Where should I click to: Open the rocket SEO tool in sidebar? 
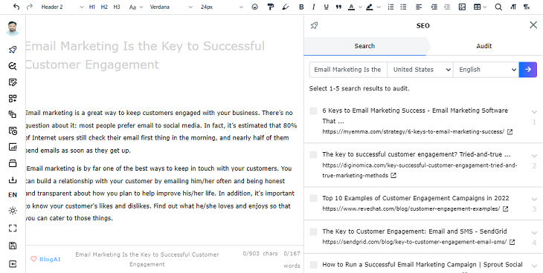13,50
